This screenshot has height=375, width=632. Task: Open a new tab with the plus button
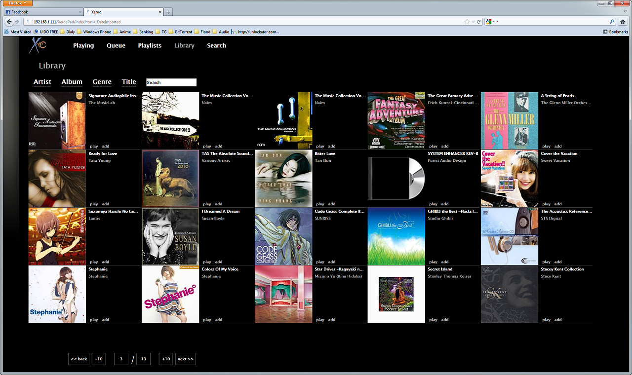[168, 12]
